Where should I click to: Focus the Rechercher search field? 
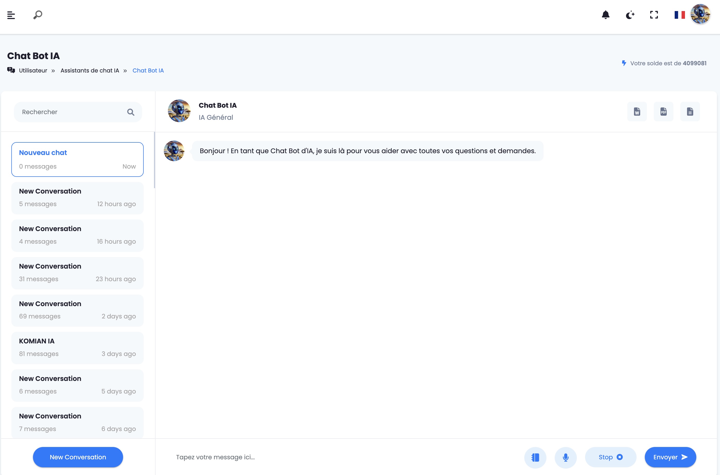[78, 112]
